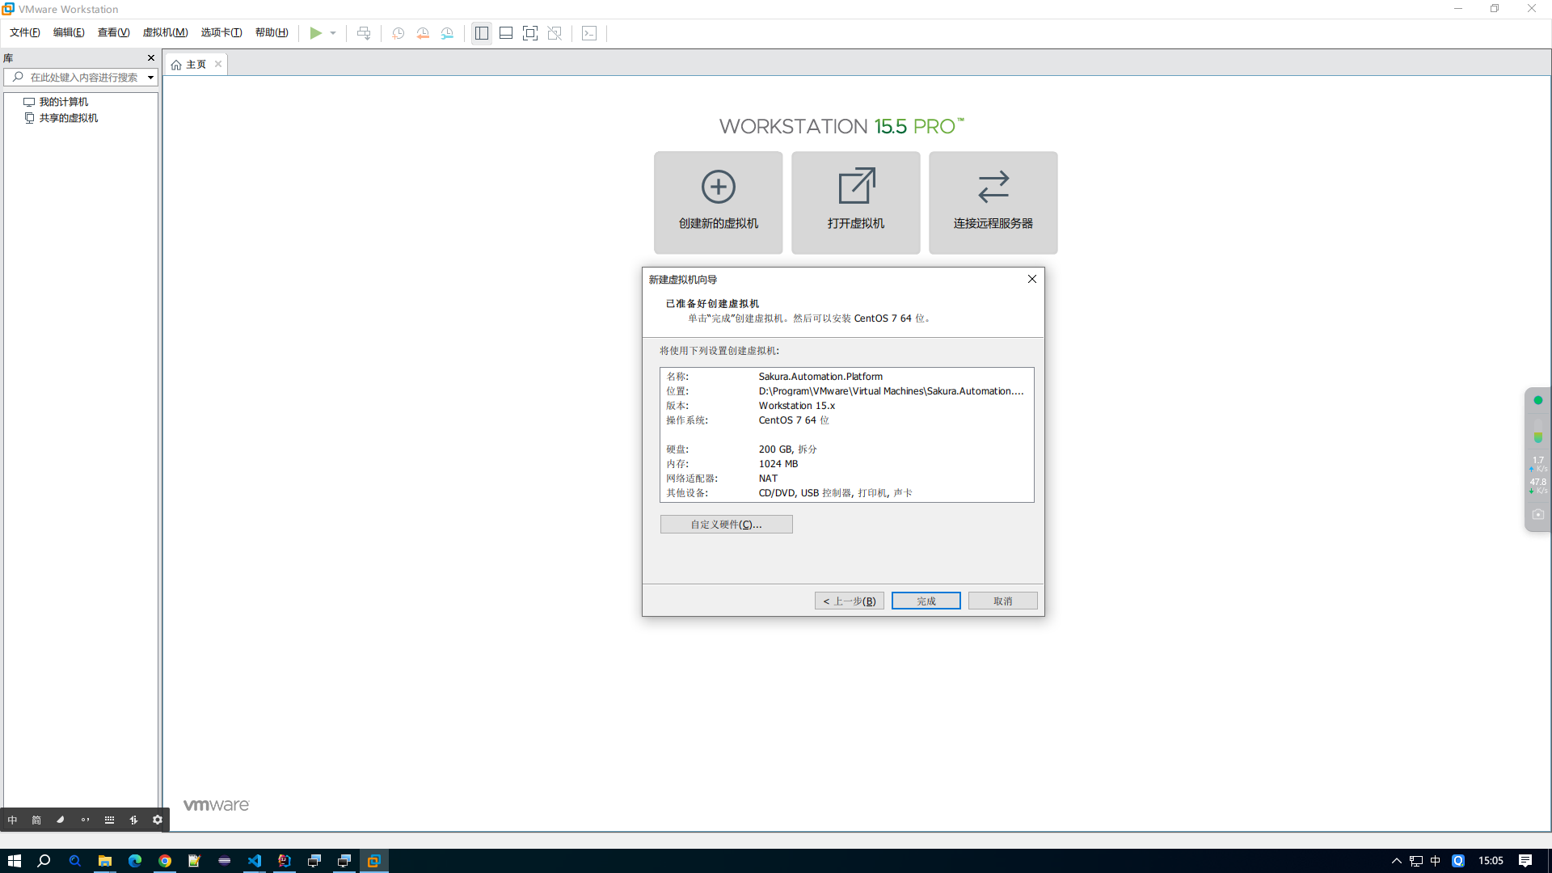The height and width of the screenshot is (873, 1552).
Task: Click 1024 MB memory value
Action: [x=778, y=464]
